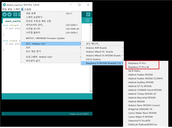Screen dimensions: 172x128
Task: Click 'void loop()' code line
Action: [x=11, y=41]
